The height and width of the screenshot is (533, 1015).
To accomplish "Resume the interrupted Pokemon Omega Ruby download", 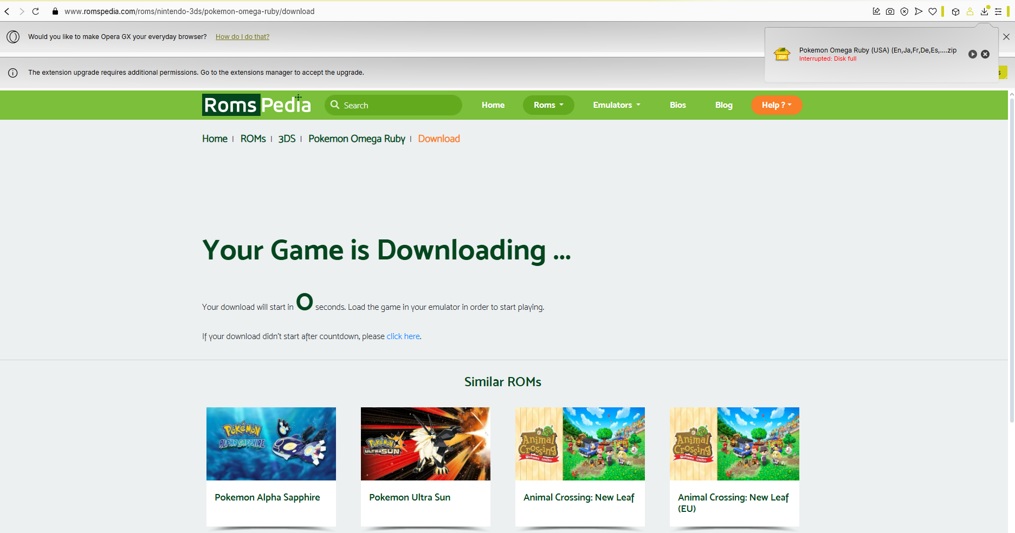I will pos(972,54).
